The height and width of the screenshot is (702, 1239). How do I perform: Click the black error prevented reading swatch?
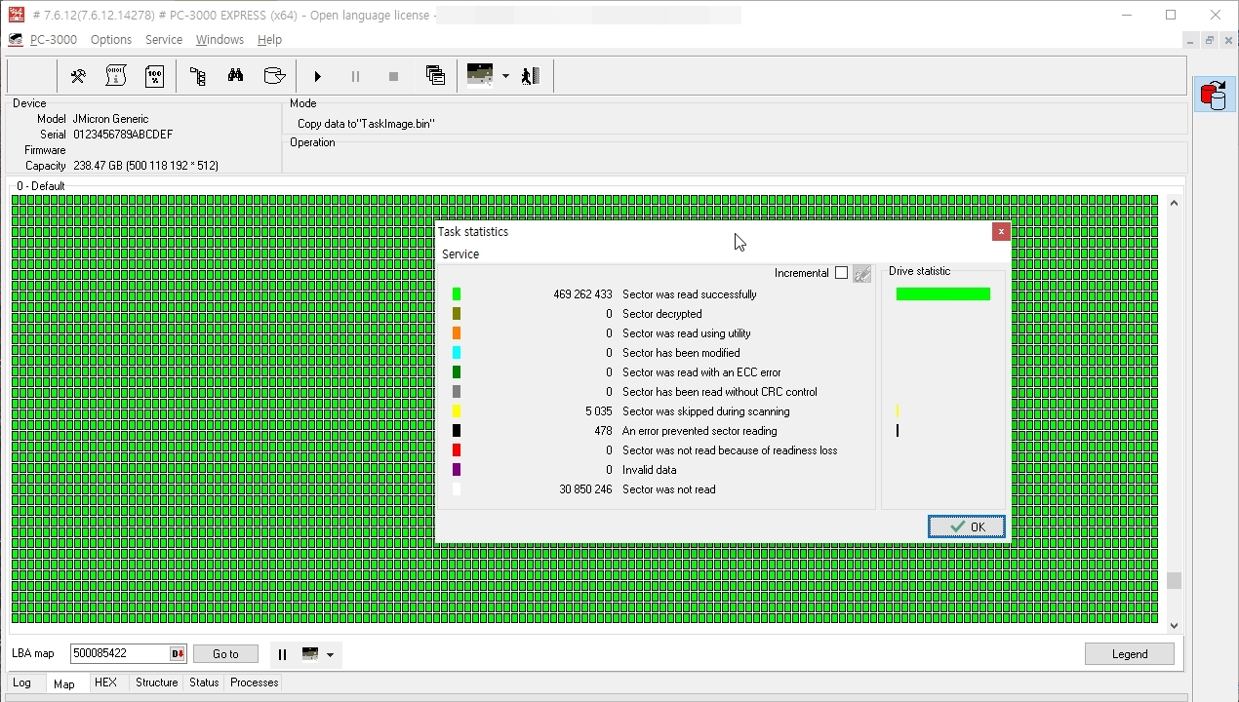coord(457,431)
